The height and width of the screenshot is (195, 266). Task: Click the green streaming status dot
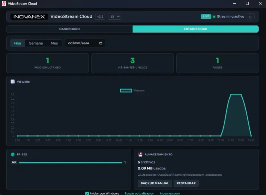pos(214,17)
